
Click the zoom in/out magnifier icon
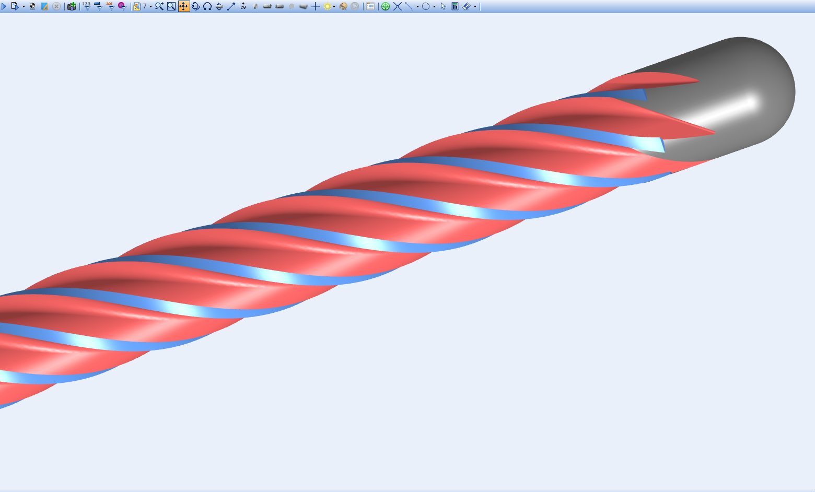[x=159, y=6]
